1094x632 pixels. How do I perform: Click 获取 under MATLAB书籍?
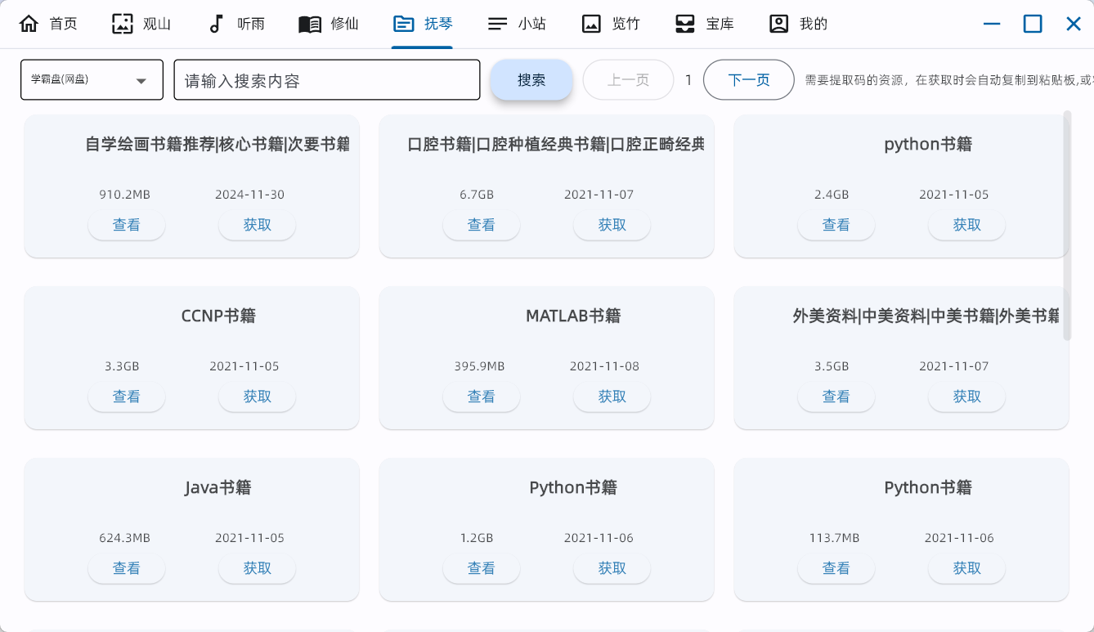(612, 397)
